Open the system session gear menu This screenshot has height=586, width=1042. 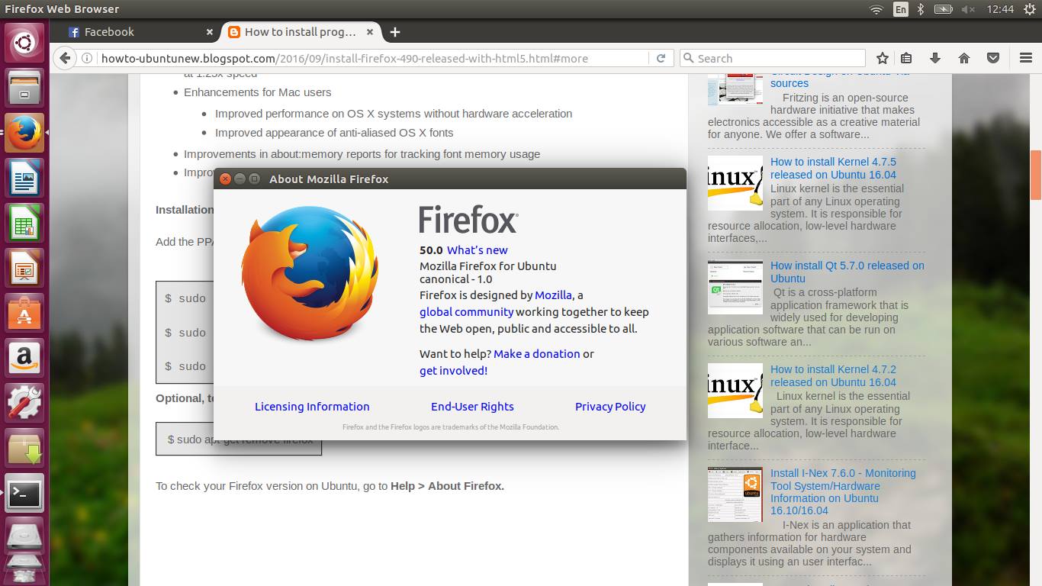click(x=1029, y=9)
